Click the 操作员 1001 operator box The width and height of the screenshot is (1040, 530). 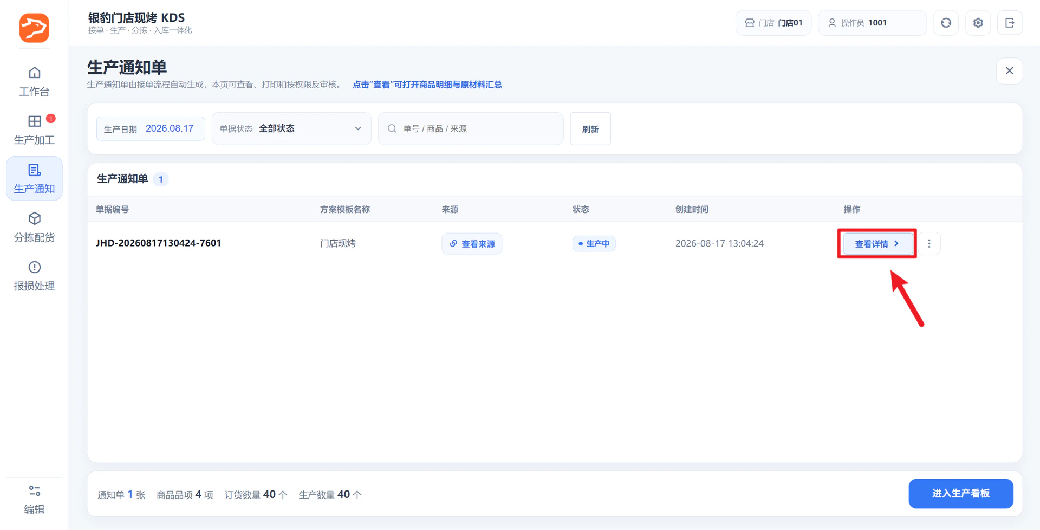(x=872, y=23)
